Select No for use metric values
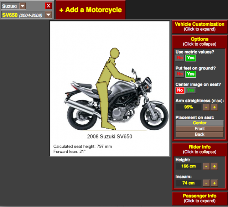 point(180,58)
